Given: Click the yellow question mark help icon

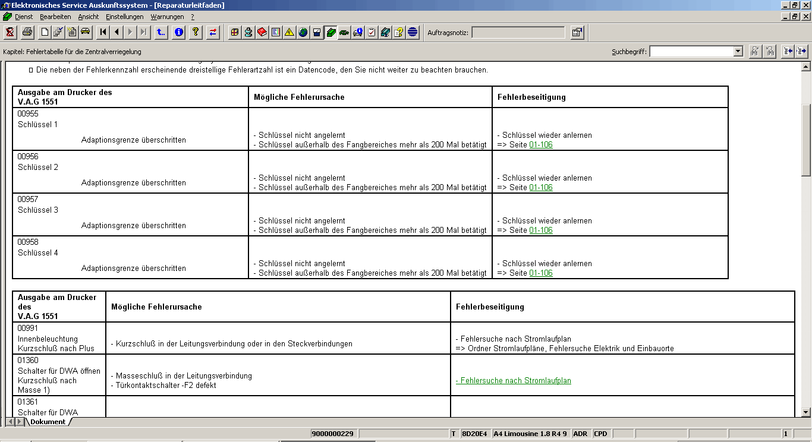Looking at the screenshot, I should click(195, 32).
